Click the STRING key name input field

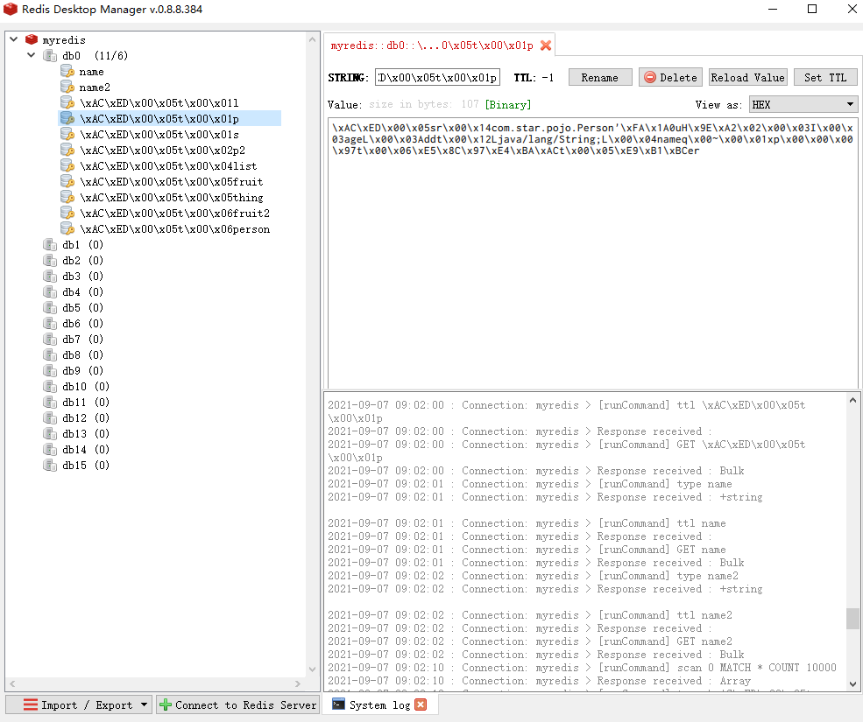click(437, 77)
